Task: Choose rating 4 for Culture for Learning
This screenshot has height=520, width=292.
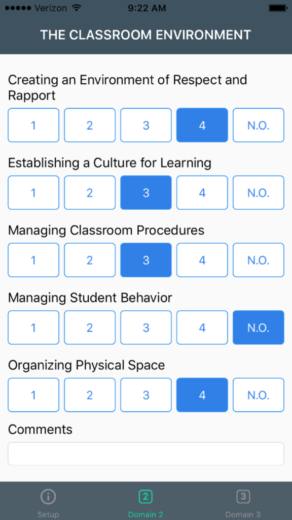Action: [x=202, y=192]
